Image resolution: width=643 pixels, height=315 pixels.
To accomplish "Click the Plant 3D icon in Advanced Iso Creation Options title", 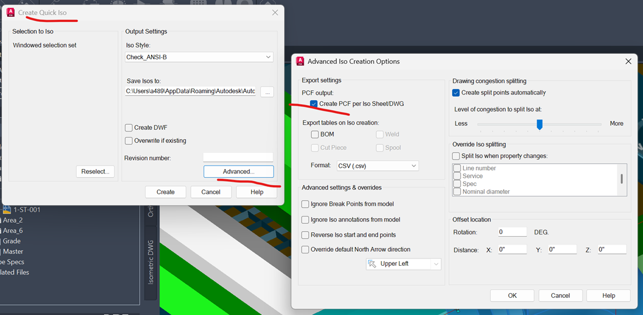I will [300, 62].
